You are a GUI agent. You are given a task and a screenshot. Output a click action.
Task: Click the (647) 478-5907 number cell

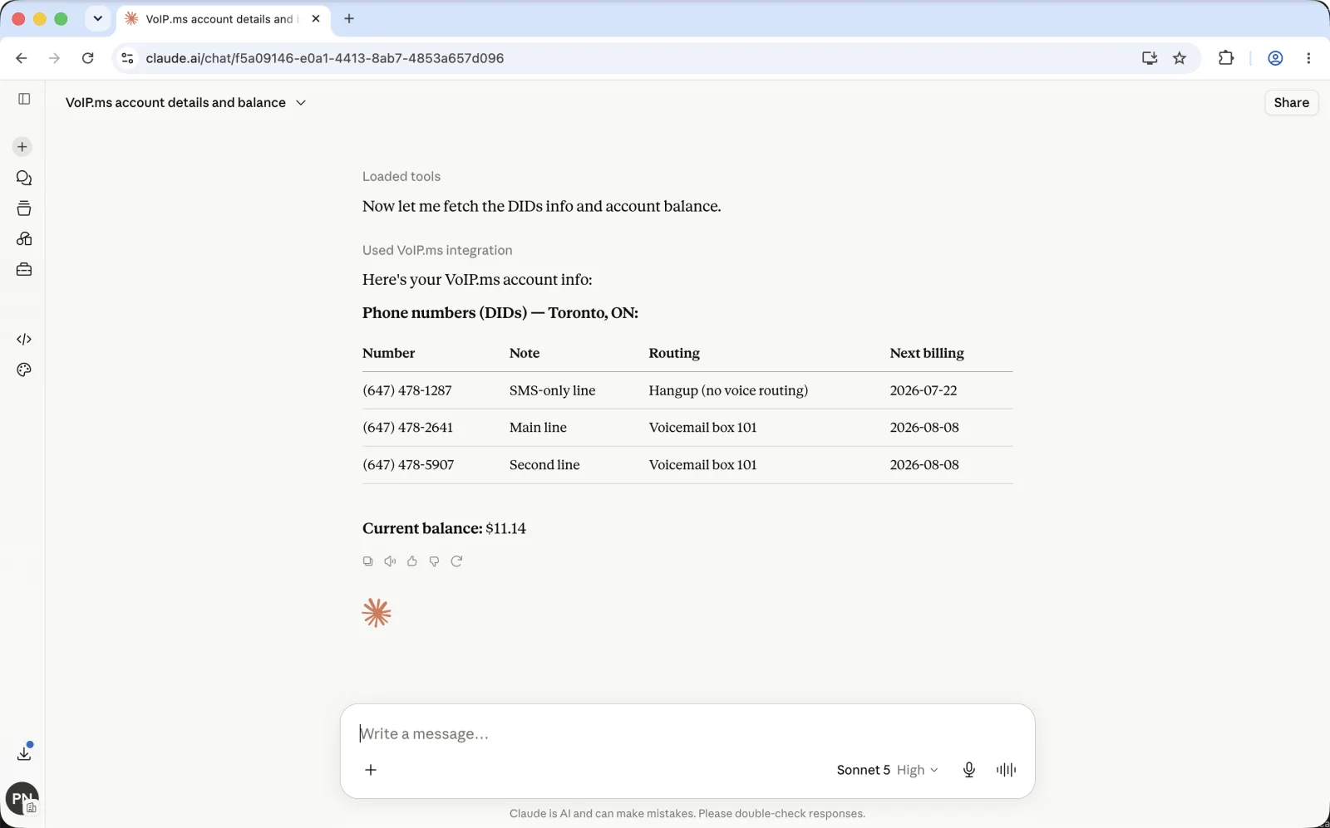point(408,465)
